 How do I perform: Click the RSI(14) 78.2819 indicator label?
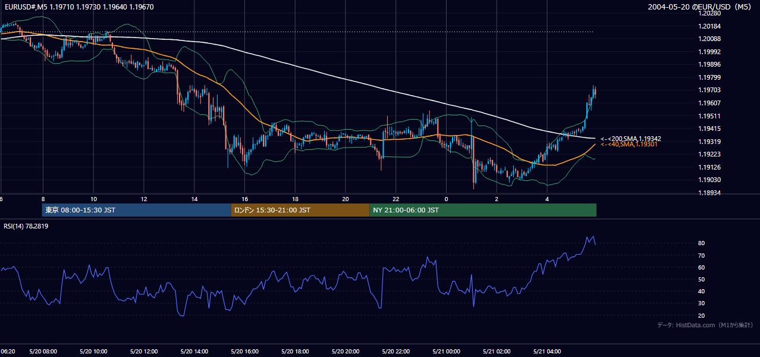[x=26, y=226]
